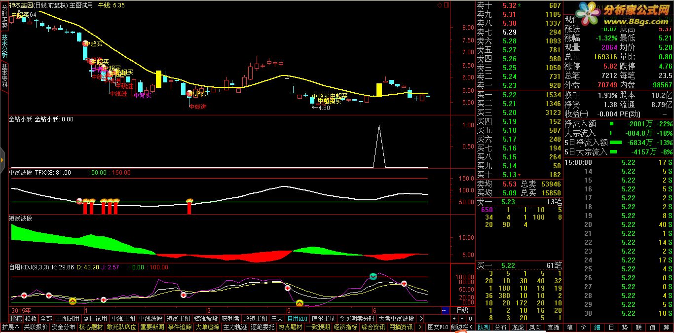Screen dimensions: 674x333
Task: Click first red-cross marker on KDJ panel
Action: pos(23,296)
